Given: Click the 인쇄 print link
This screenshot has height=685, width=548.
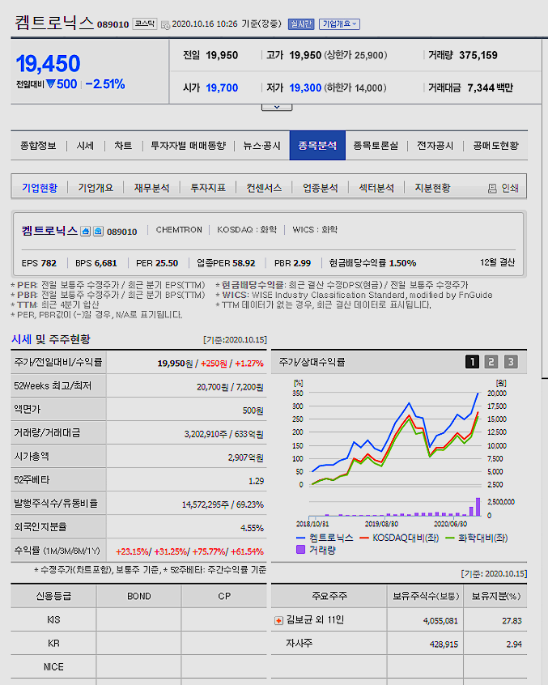Looking at the screenshot, I should [x=510, y=189].
